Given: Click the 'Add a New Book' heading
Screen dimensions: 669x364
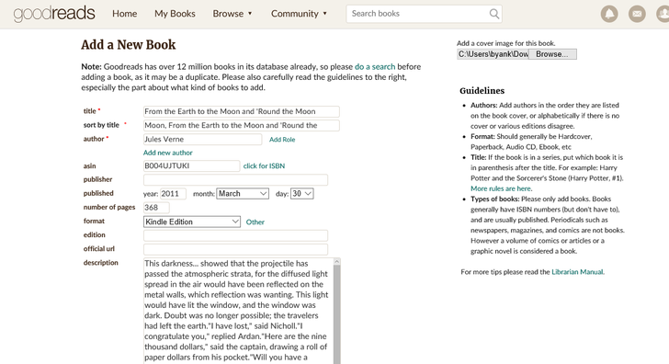Looking at the screenshot, I should tap(129, 45).
